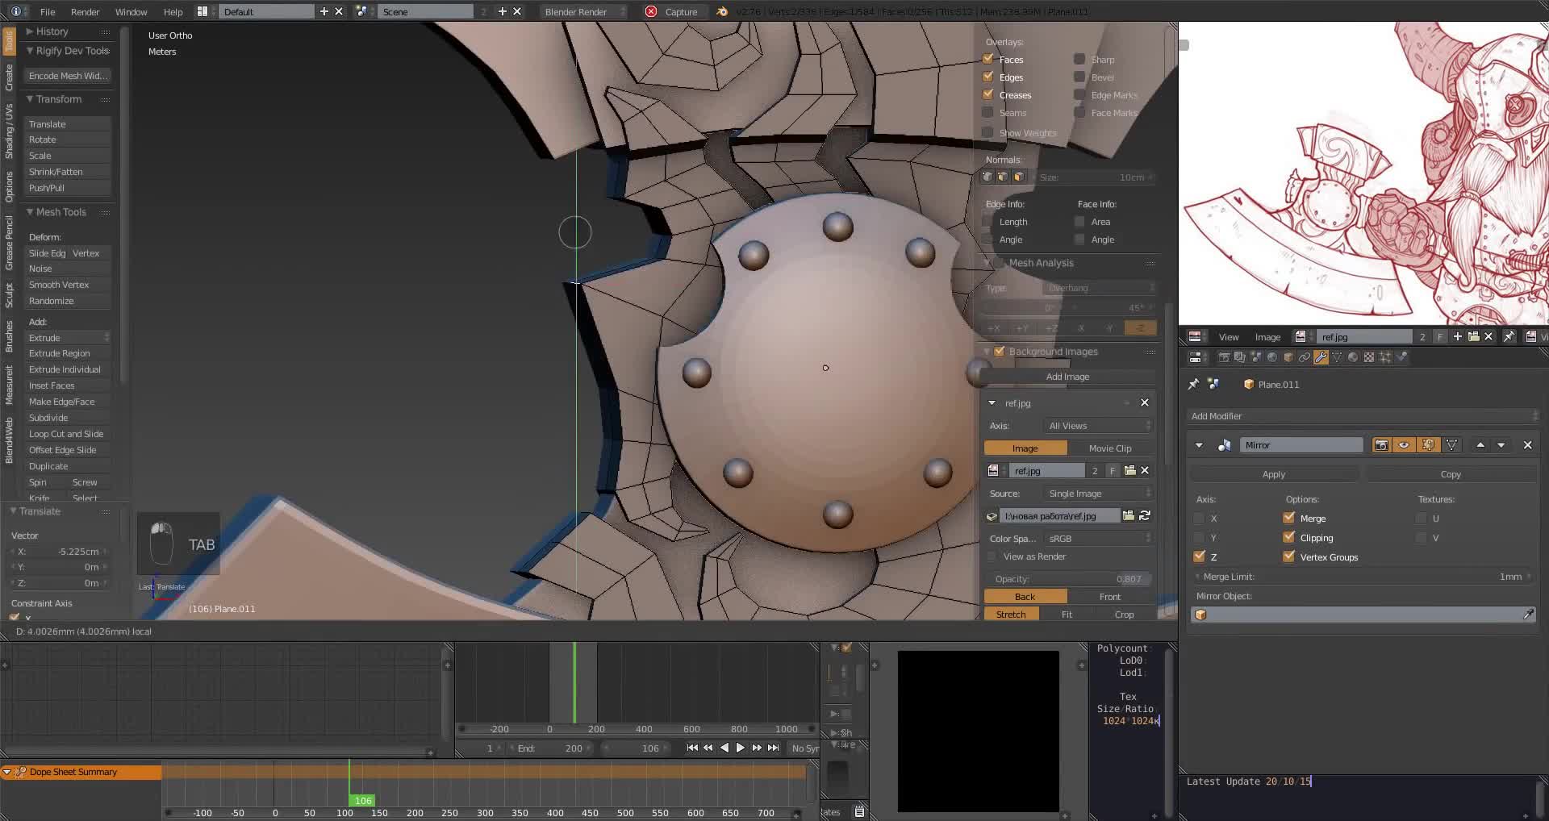Toggle the Mirror modifier viewport eye visibility
Image resolution: width=1549 pixels, height=821 pixels.
coord(1404,445)
